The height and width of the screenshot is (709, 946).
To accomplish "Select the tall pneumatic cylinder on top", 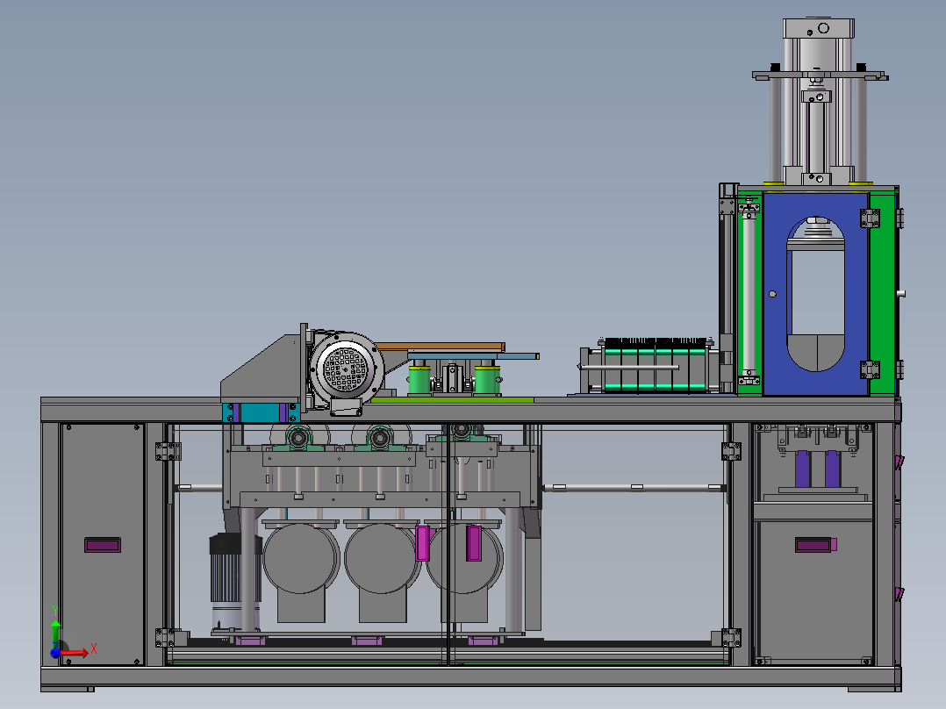I will (819, 102).
